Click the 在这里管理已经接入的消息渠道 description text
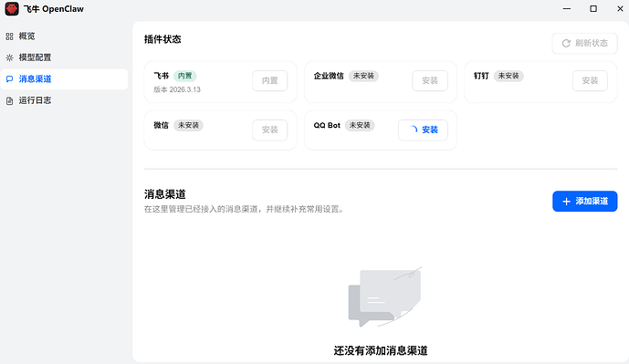Image resolution: width=629 pixels, height=364 pixels. pos(245,209)
